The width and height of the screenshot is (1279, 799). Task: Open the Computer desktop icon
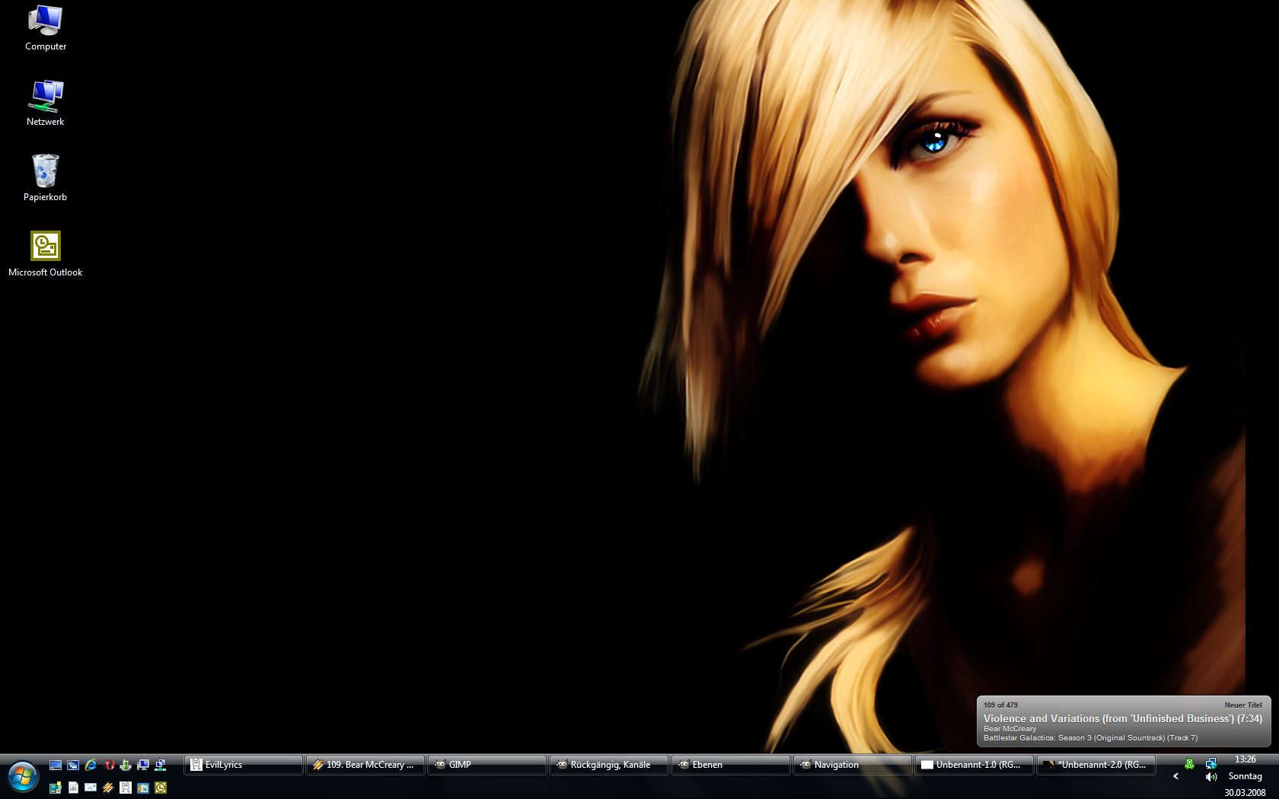(x=45, y=28)
